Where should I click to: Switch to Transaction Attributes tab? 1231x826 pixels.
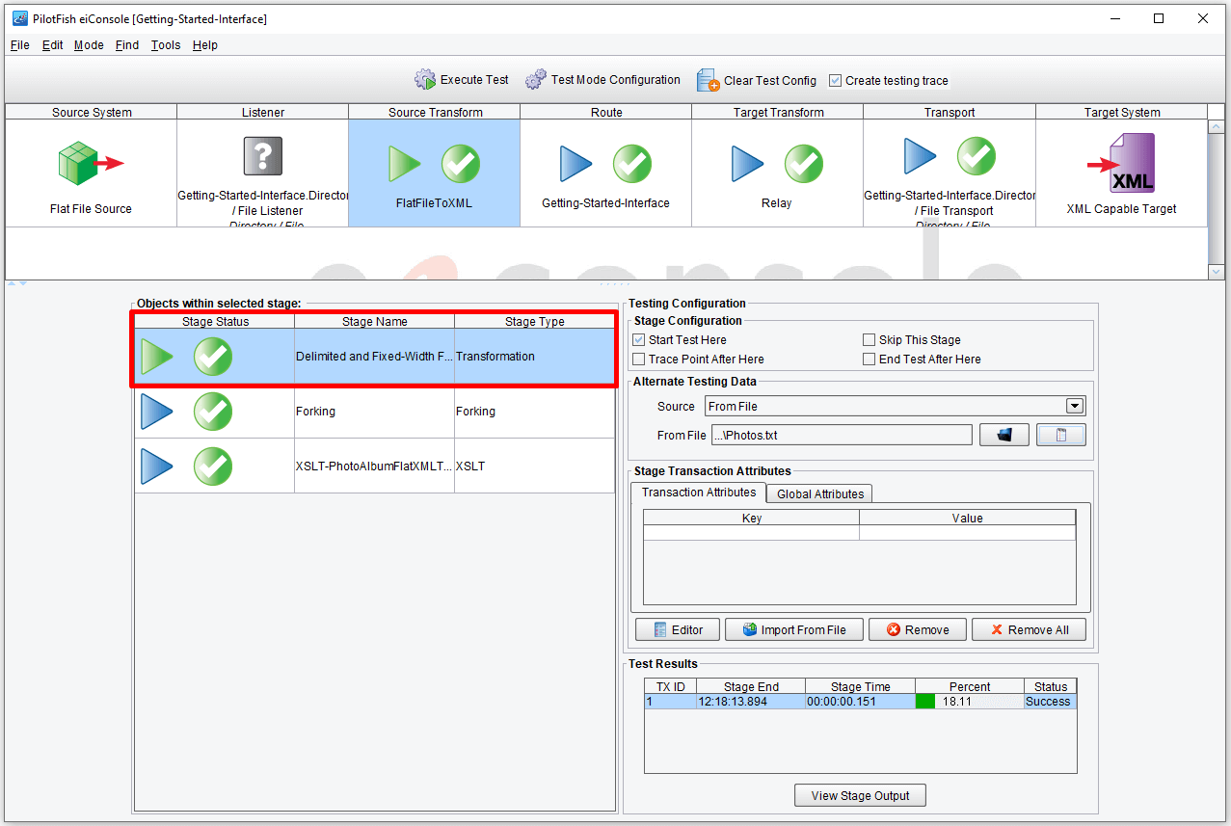(699, 493)
